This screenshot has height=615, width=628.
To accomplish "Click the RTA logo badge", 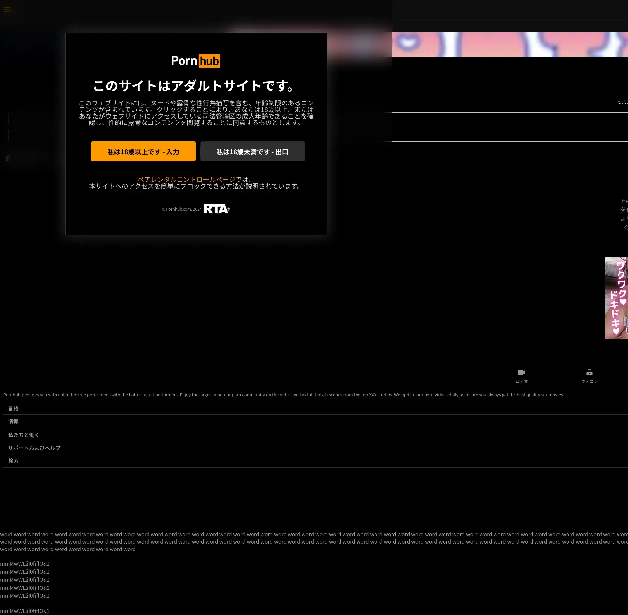I will (217, 209).
